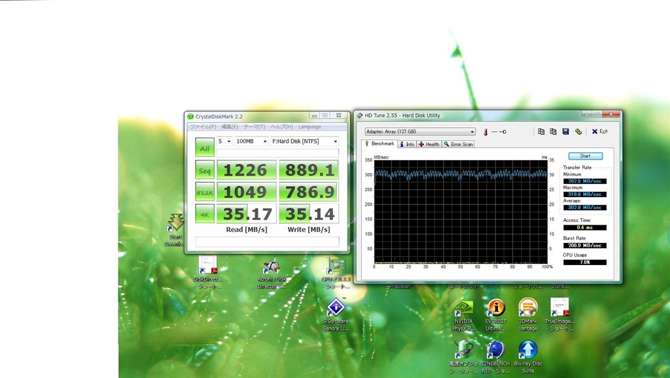This screenshot has width=670, height=378.
Task: Click the All benchmark button in CrystalDiskMark
Action: click(205, 148)
